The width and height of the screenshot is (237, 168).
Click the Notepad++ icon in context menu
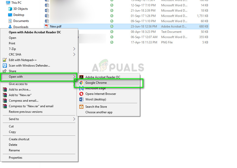[x=5, y=60]
